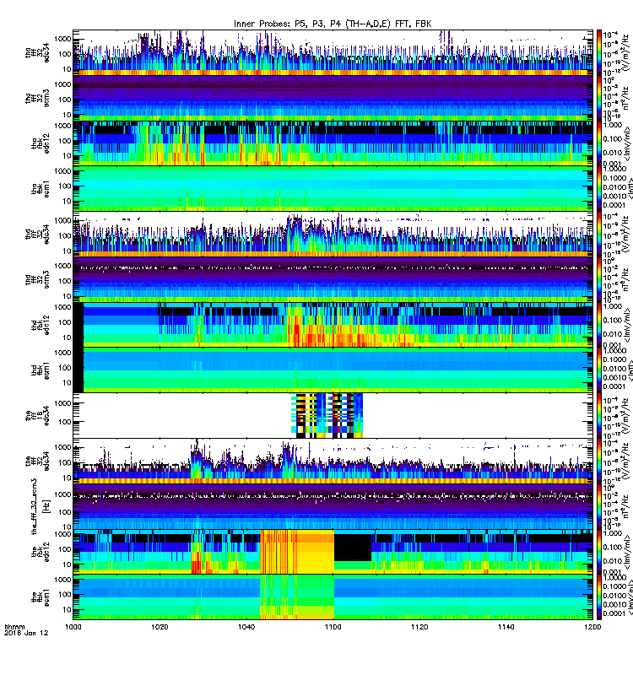Click the color bar beside tha fbk scm1

tap(599, 188)
